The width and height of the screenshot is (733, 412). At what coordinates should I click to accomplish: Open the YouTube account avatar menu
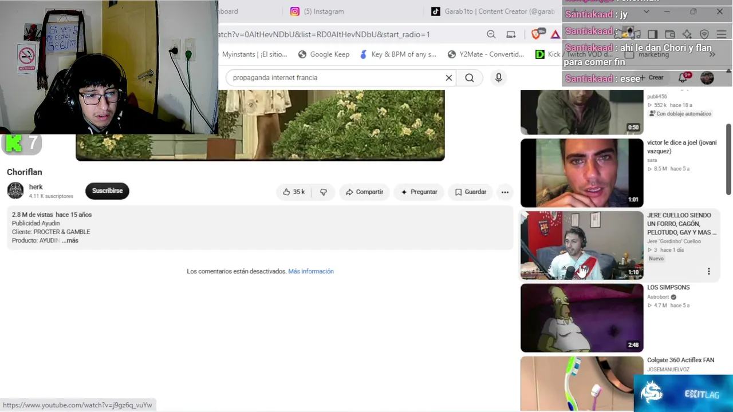tap(707, 78)
